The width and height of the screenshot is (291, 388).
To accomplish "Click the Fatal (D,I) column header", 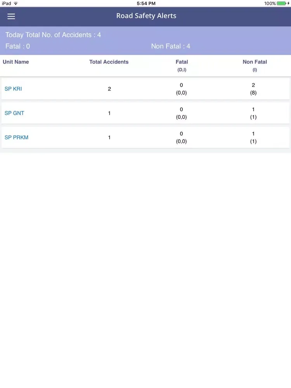I will coord(182,65).
